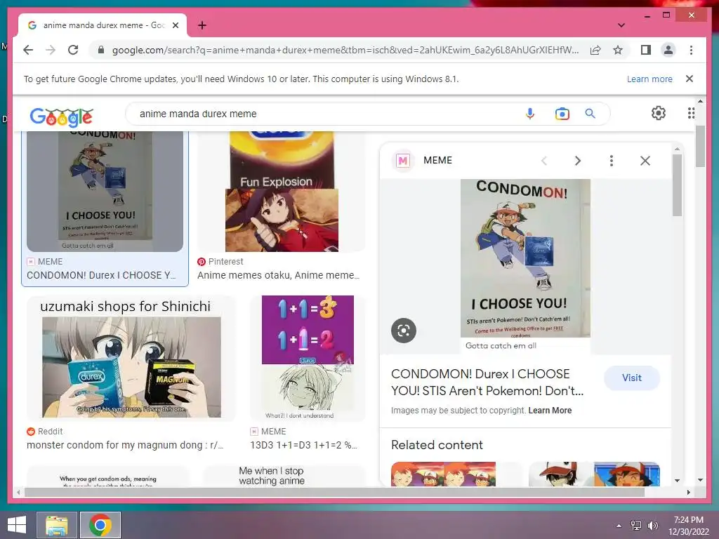The width and height of the screenshot is (719, 539).
Task: Select the CONDOMON result thumbnail
Action: 105,191
